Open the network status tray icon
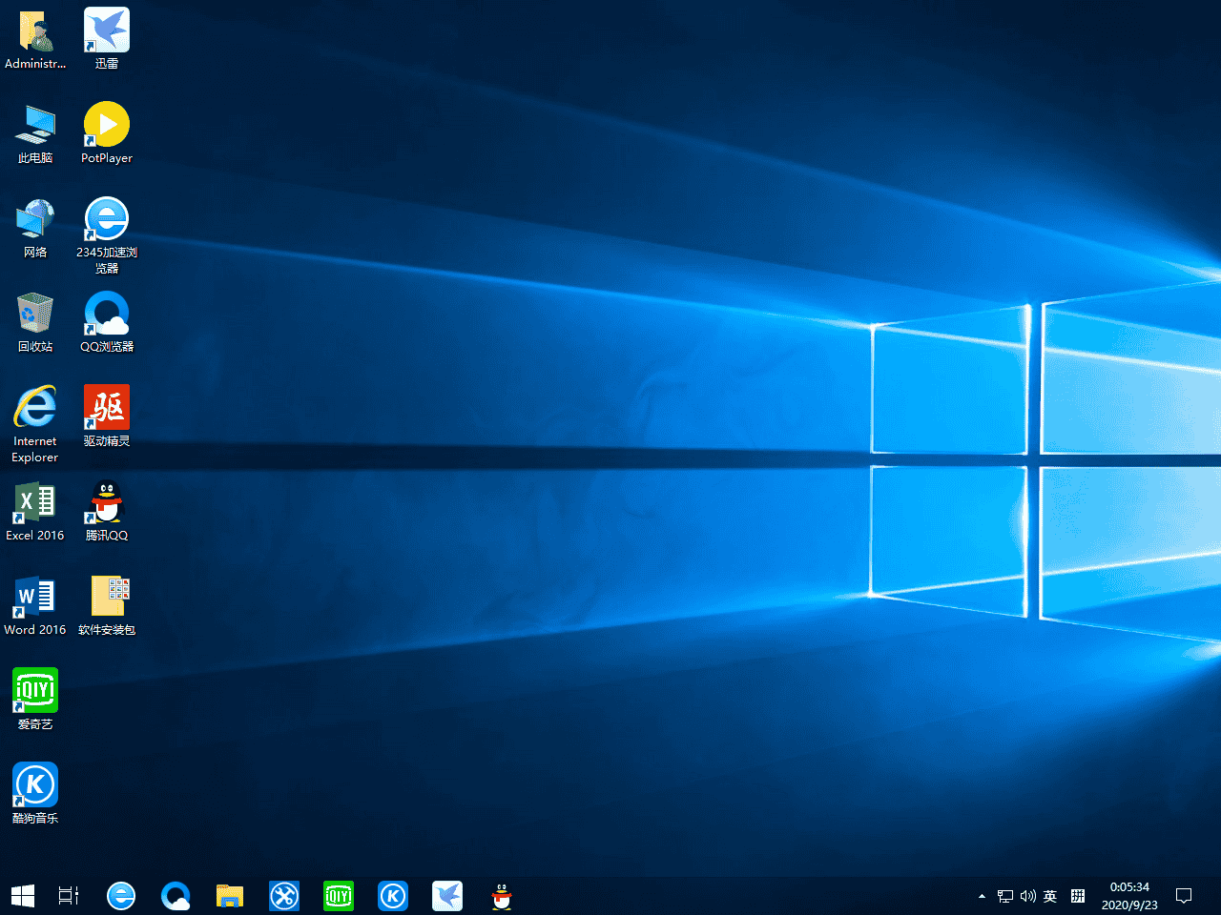Screen dimensions: 1221x915 (x=1005, y=896)
